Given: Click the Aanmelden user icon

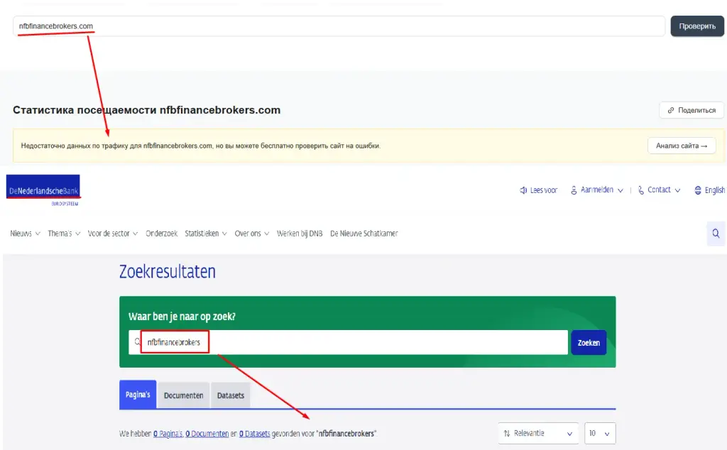Looking at the screenshot, I should 574,190.
